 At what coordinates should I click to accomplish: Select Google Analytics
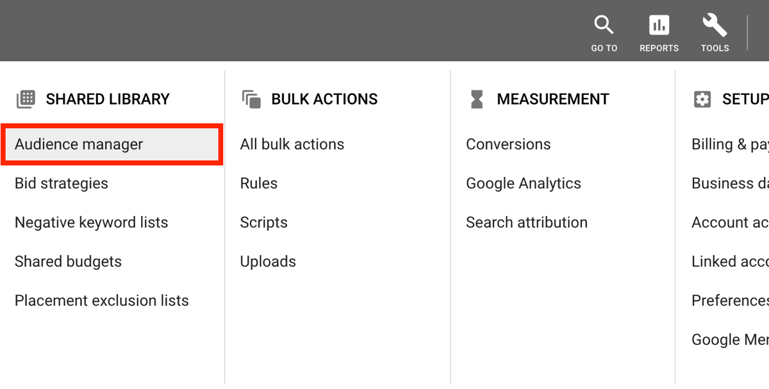coord(524,183)
